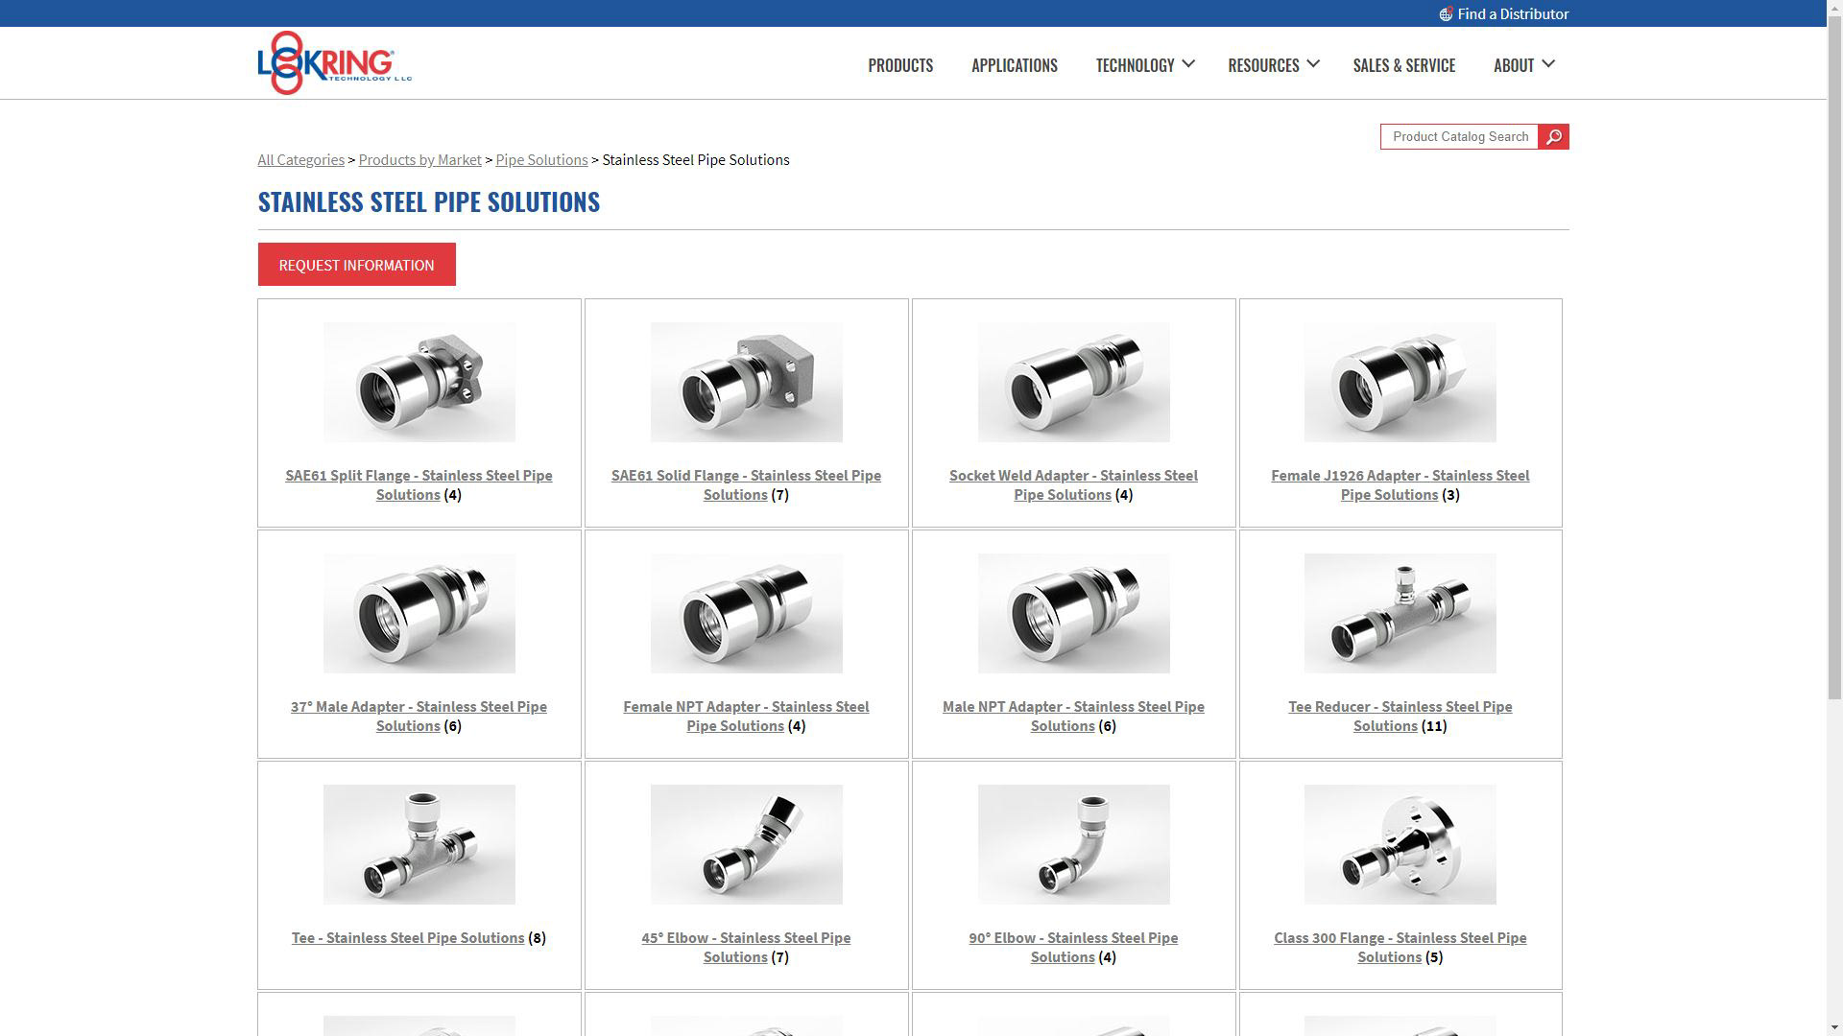Expand the About menu chevron

point(1548,64)
